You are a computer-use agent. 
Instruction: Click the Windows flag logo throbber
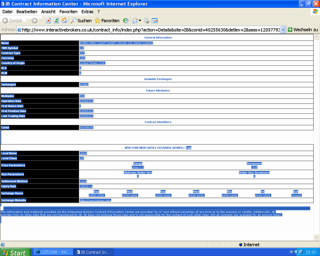pos(315,11)
